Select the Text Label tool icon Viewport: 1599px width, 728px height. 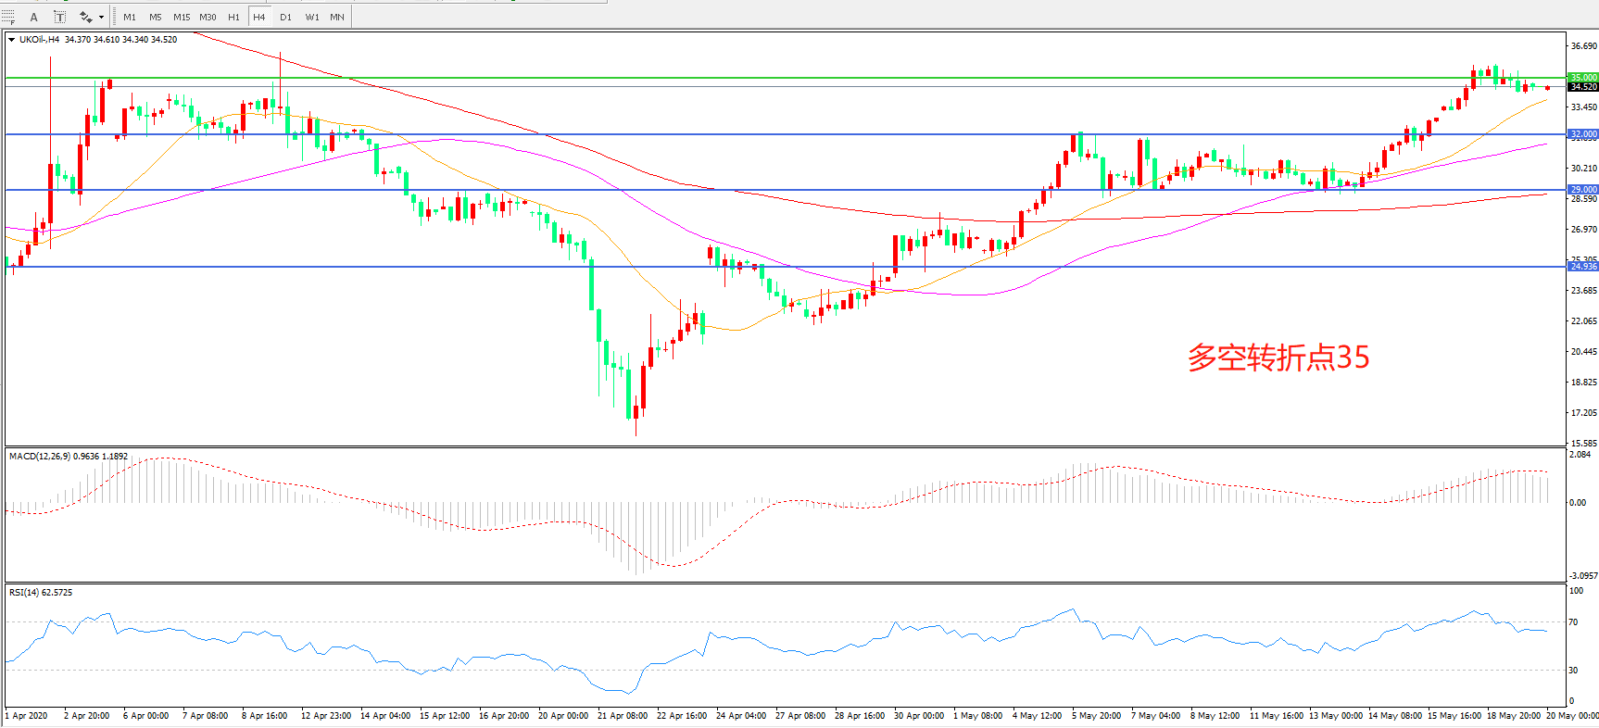pos(59,17)
